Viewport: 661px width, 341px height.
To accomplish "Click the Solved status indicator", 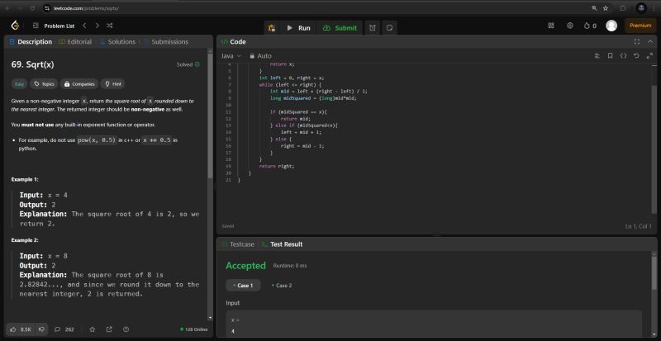I will click(x=188, y=64).
